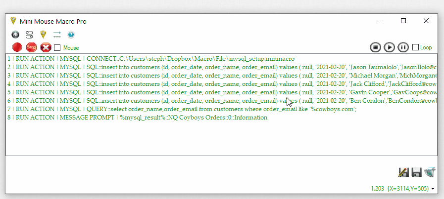Stop macro playback with round stop button

click(x=376, y=47)
